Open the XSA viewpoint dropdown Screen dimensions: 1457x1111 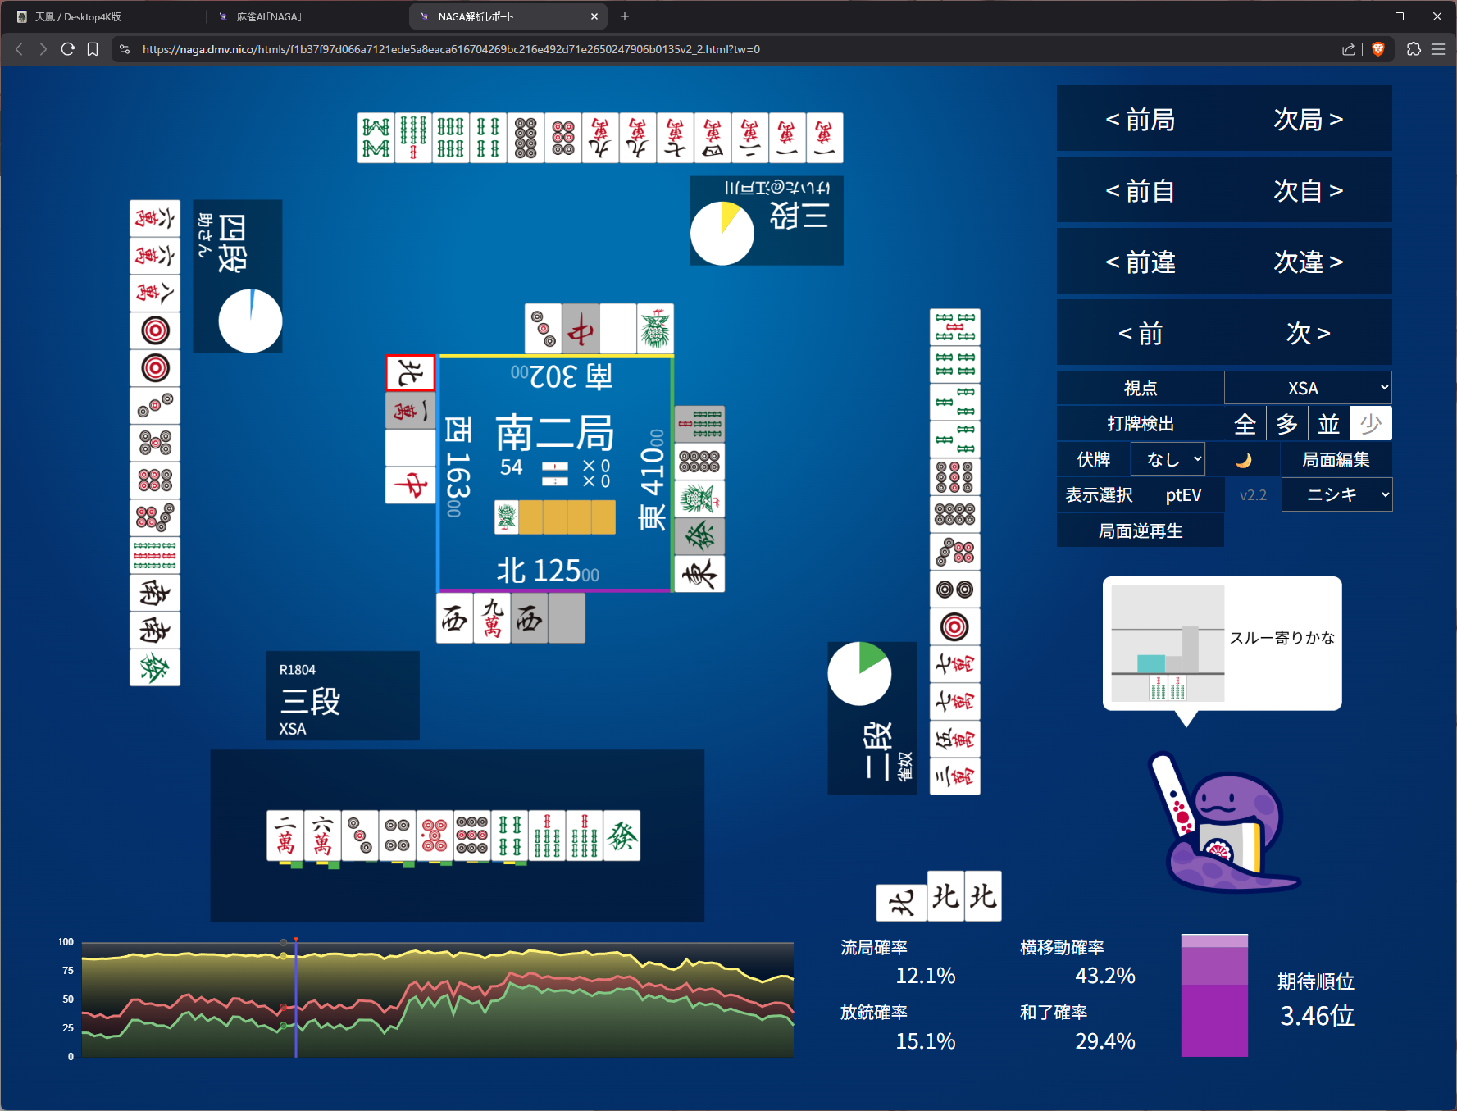click(x=1308, y=388)
